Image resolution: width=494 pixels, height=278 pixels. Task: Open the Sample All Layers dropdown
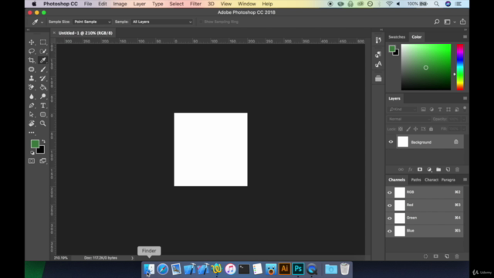162,22
